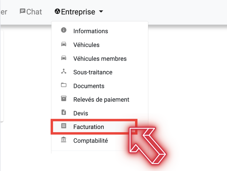Screen dimensions: 227x171
Task: Open Véhicules membres entry
Action: click(100, 59)
